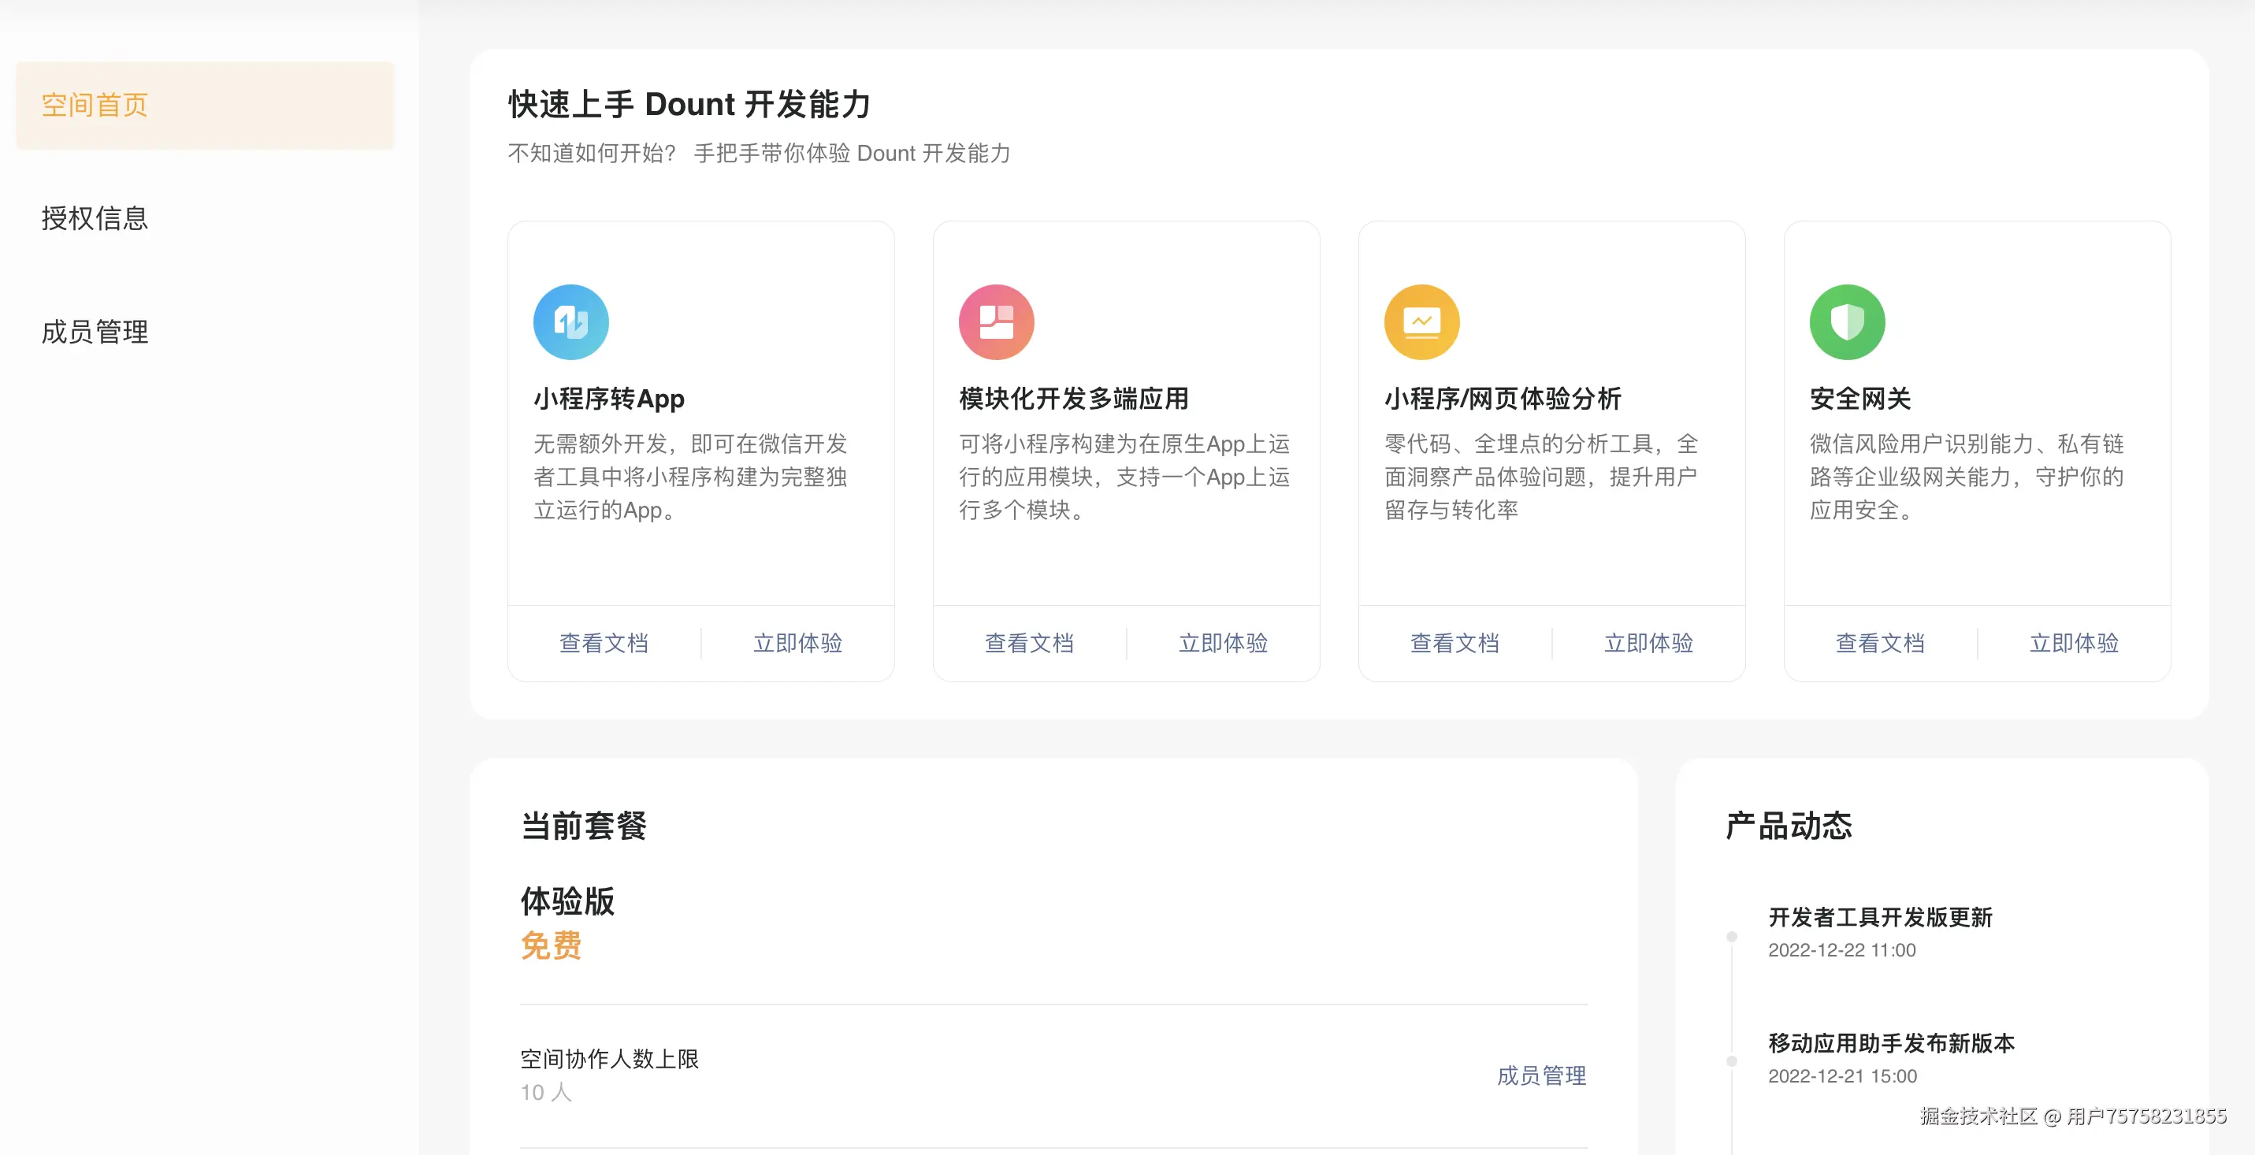This screenshot has height=1155, width=2255.
Task: Click 立即体验 on 模块化开发多端应用 card
Action: pyautogui.click(x=1223, y=643)
